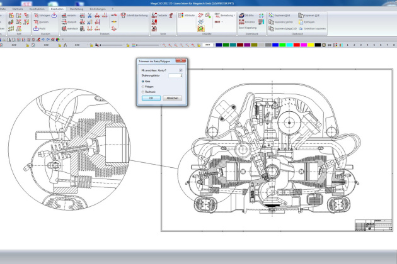Choose the Rechteck radio option
Image resolution: width=397 pixels, height=264 pixels.
coord(143,92)
